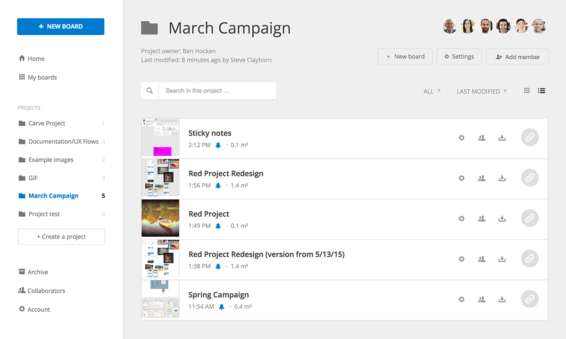
Task: Open the ALL filter dropdown
Action: (432, 91)
